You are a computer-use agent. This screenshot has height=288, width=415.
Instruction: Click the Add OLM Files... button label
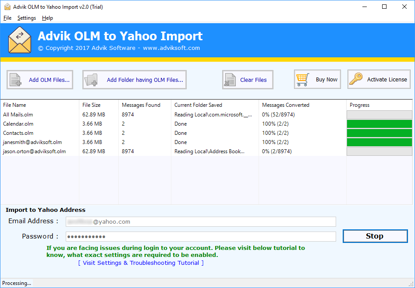(x=49, y=80)
